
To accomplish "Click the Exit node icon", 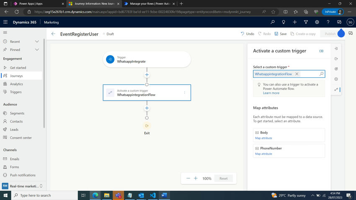I will (x=147, y=126).
